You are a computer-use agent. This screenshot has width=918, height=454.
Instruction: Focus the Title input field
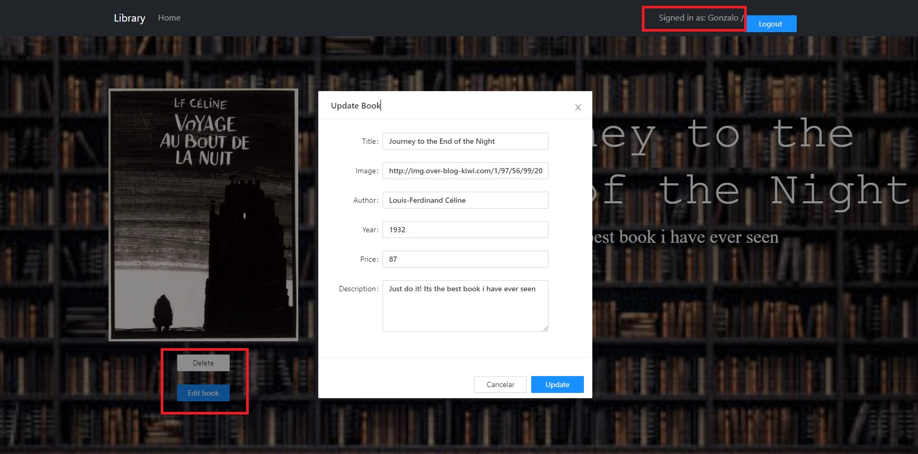465,141
